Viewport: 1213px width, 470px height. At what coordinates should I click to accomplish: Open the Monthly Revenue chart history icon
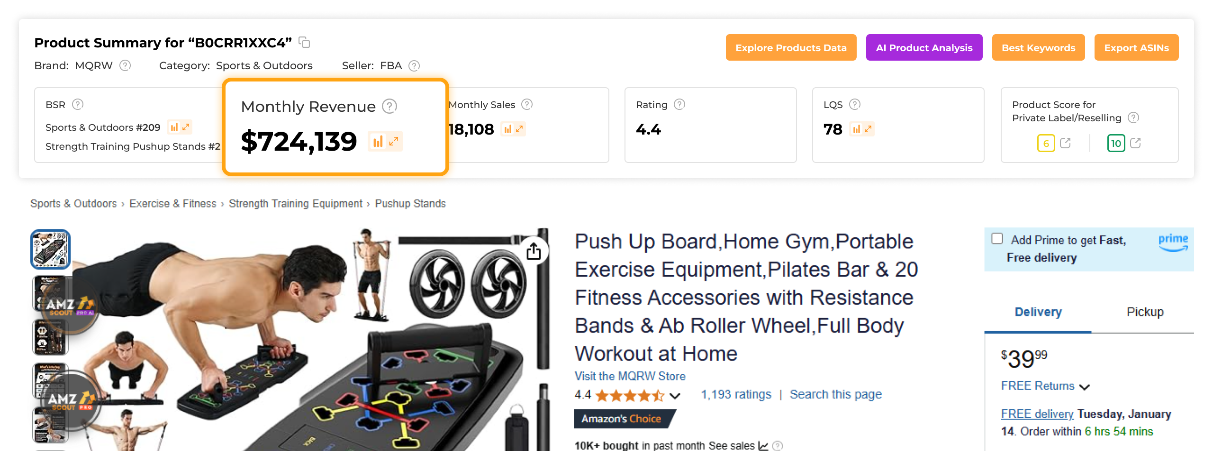pos(376,141)
